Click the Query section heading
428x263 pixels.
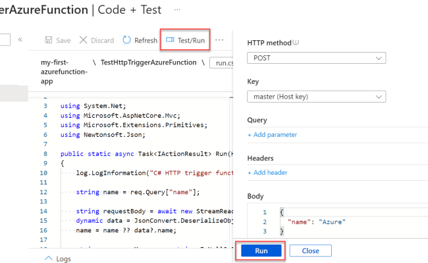(257, 120)
